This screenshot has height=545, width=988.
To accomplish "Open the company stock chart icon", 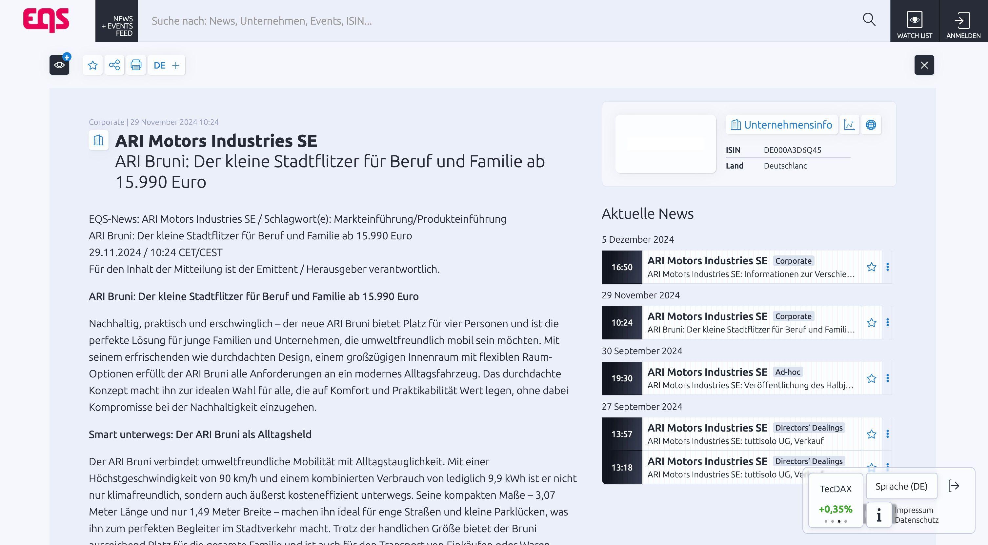I will (849, 125).
